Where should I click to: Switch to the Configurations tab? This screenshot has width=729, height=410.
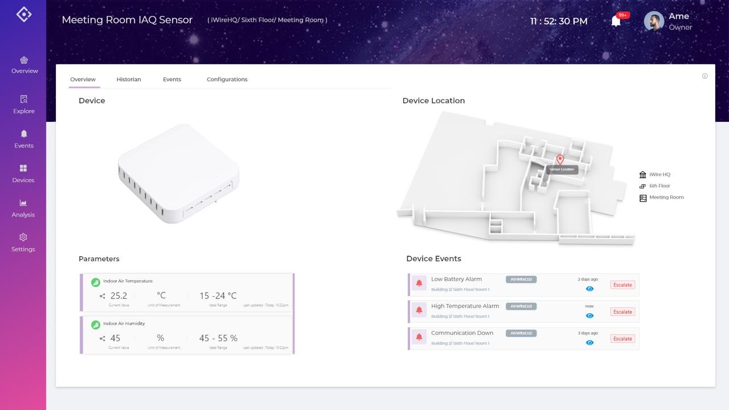[x=227, y=79]
